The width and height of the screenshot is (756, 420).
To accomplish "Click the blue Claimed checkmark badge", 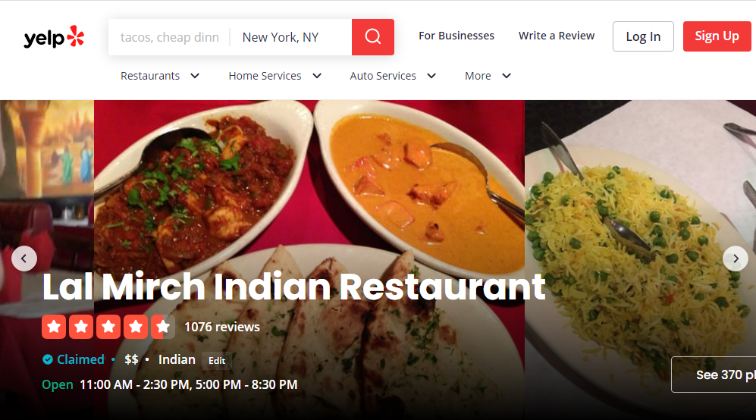I will click(x=47, y=359).
